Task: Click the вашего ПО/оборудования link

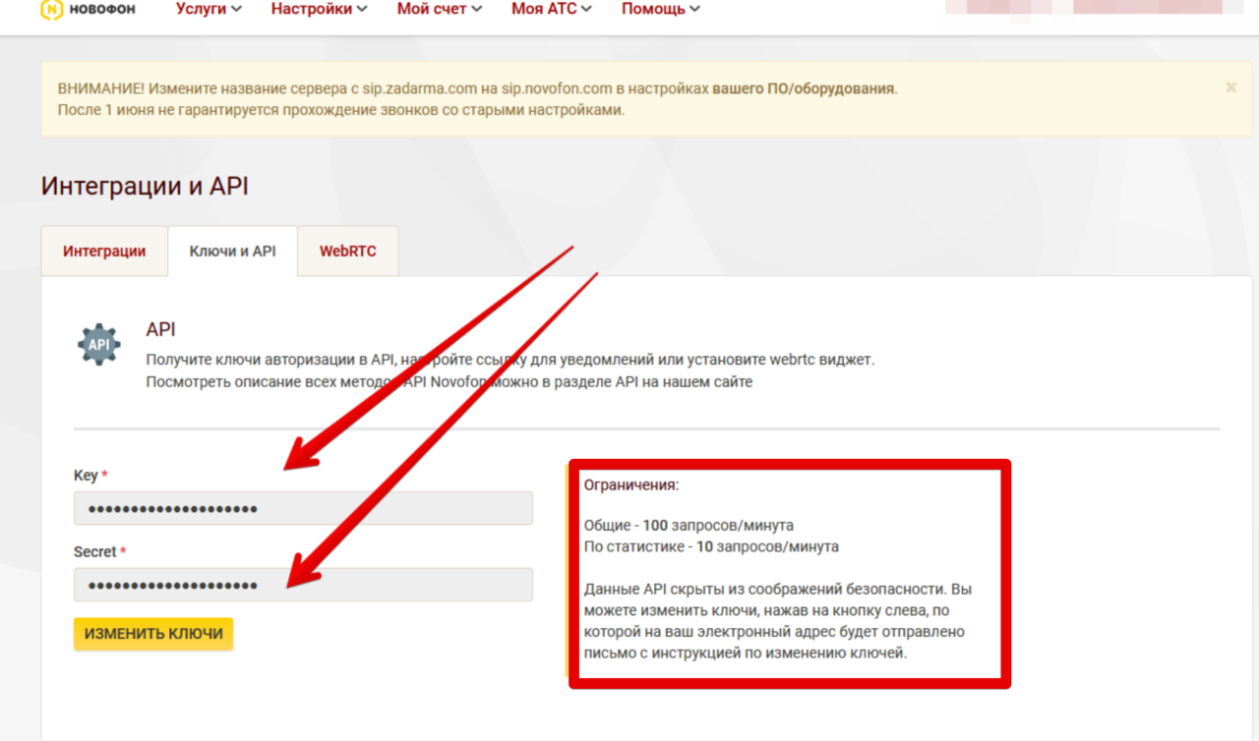Action: (x=804, y=87)
